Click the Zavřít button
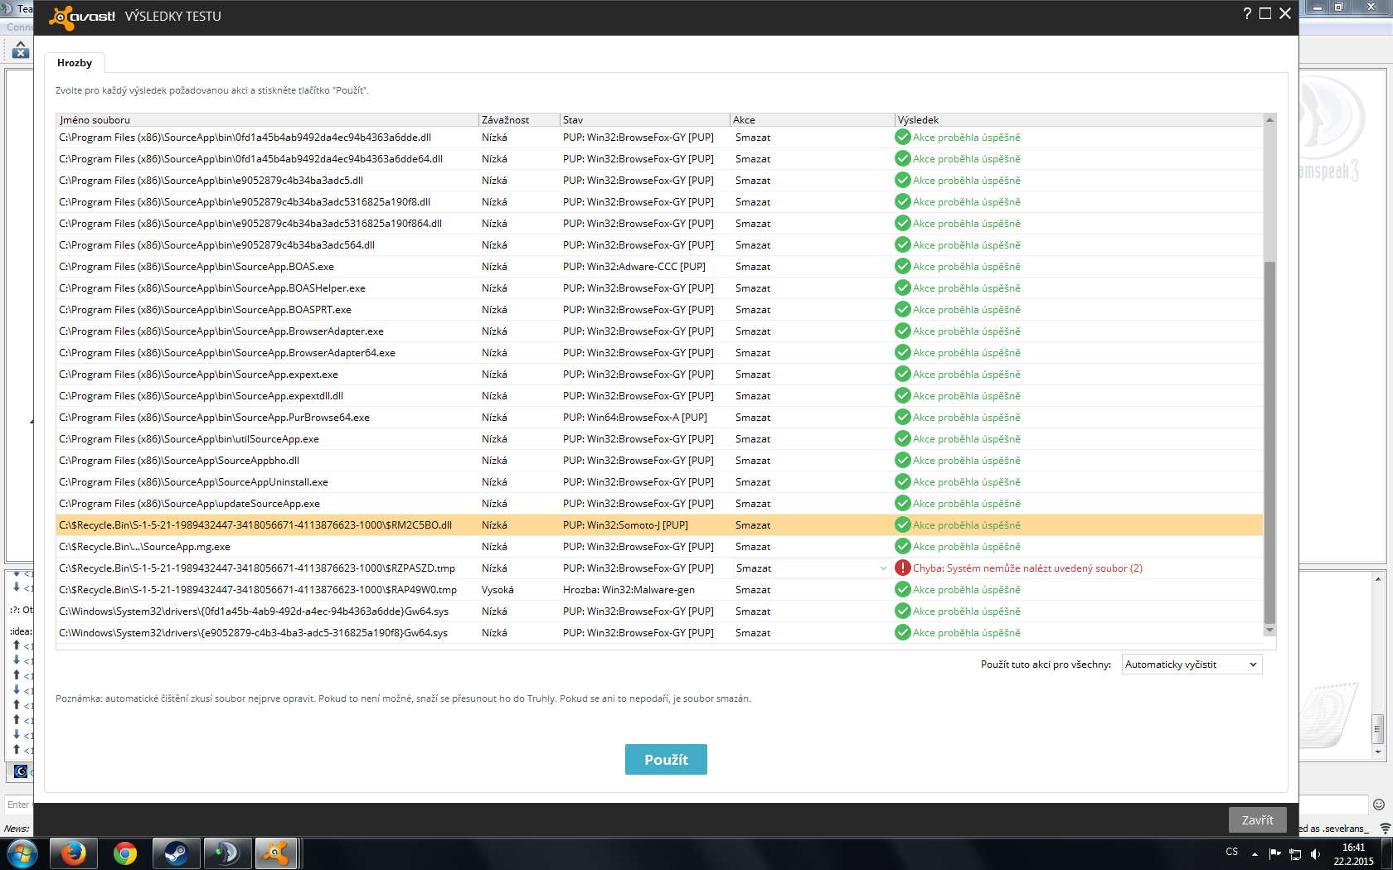The height and width of the screenshot is (870, 1393). pos(1258,820)
